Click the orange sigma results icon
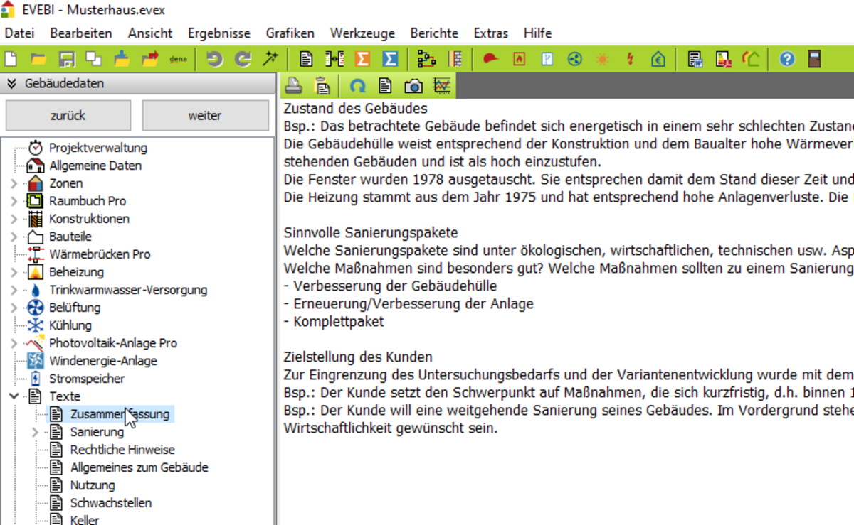 point(362,59)
